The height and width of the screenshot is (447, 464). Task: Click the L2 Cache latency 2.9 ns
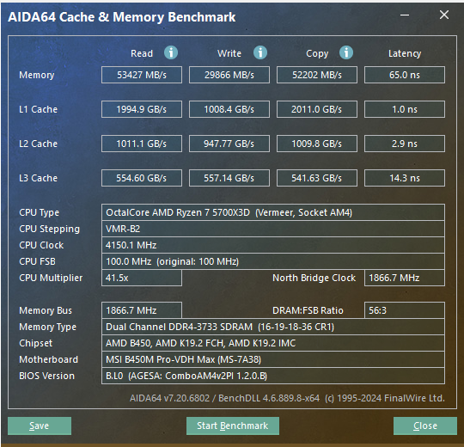404,144
